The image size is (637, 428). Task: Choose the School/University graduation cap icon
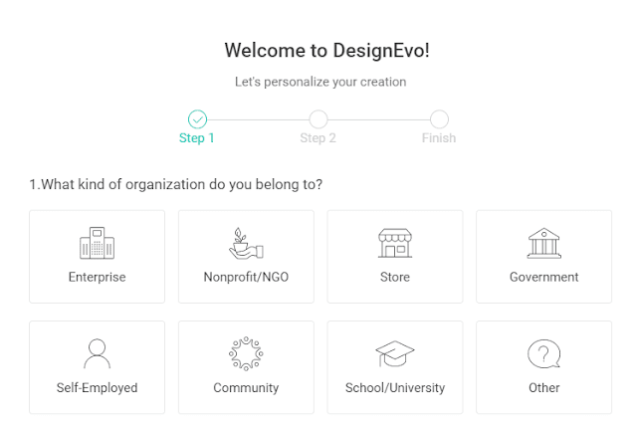[x=394, y=354]
